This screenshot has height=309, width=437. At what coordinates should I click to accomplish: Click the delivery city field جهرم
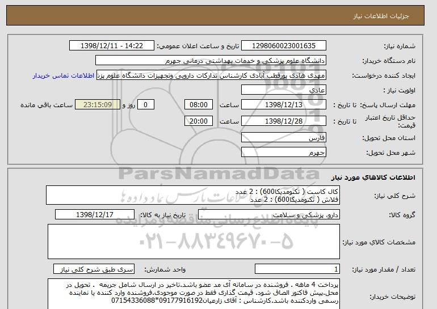284,152
